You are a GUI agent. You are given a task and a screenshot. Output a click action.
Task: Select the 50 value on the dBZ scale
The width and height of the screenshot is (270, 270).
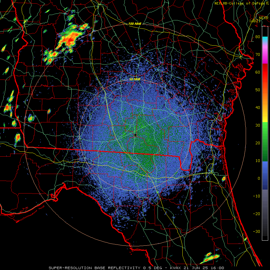coord(258,90)
